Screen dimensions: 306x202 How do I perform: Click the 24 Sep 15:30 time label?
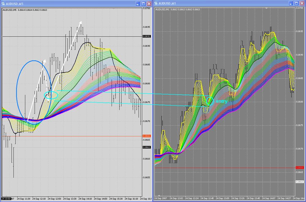(116, 199)
